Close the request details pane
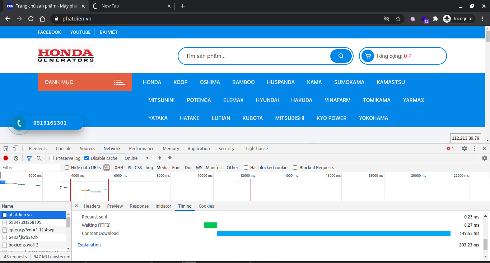Screen dimensions: 490x263 (x=76, y=206)
